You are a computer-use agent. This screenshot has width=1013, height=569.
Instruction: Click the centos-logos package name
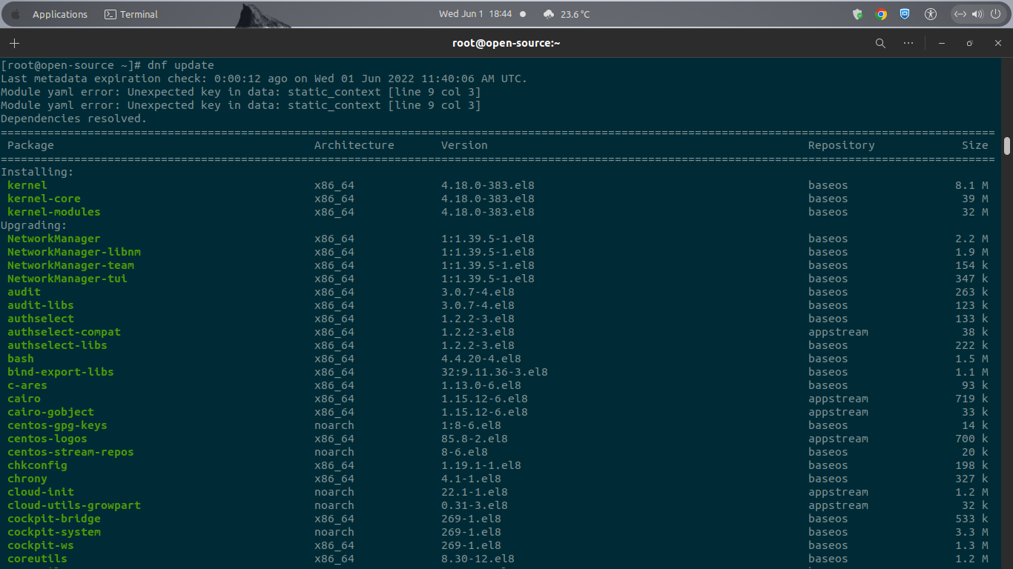(47, 439)
